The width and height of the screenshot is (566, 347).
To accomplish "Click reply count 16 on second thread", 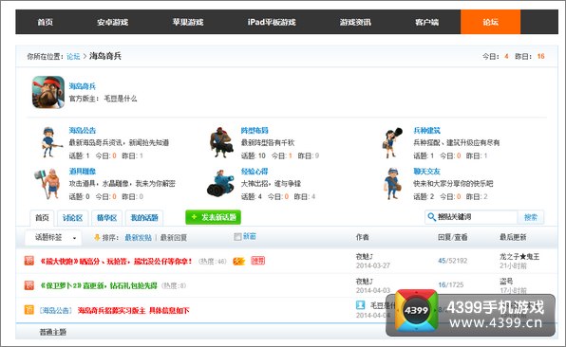I will pos(443,284).
